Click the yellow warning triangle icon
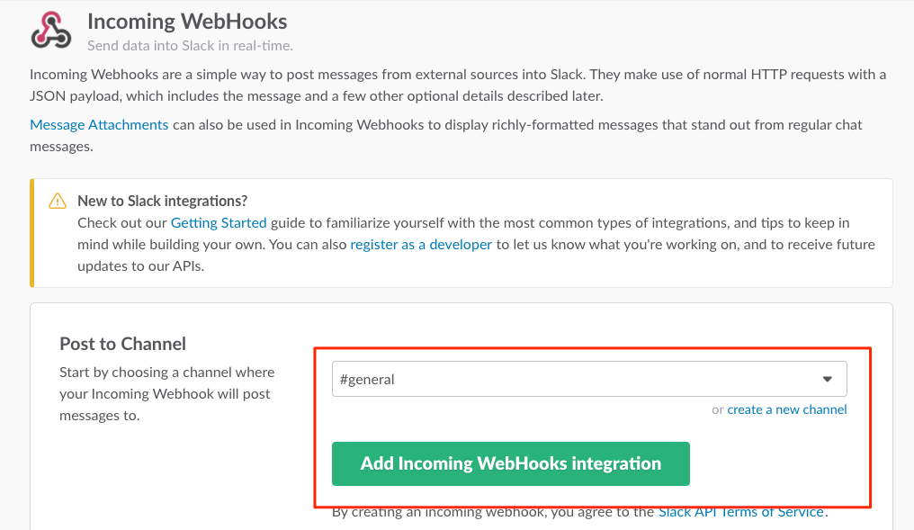 58,202
